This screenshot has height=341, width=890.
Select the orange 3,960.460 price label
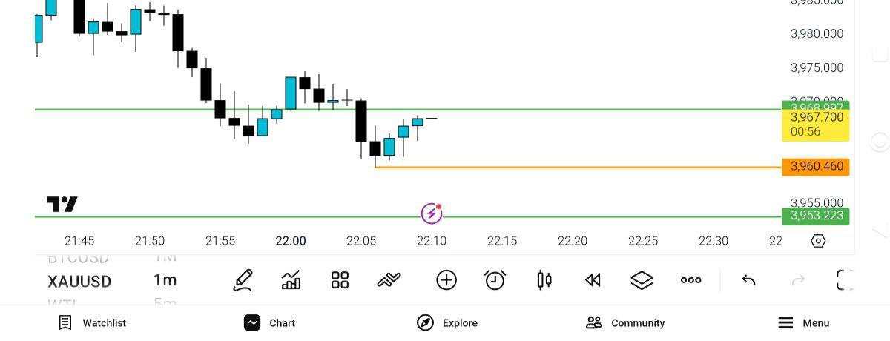[815, 167]
